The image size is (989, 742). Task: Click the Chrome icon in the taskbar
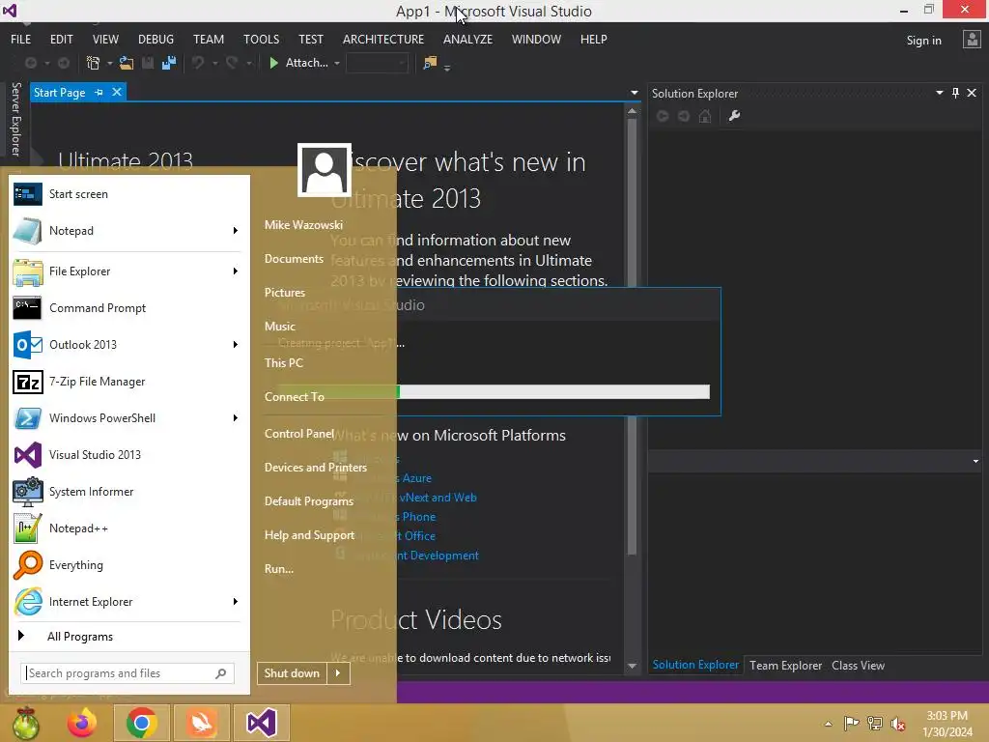[x=141, y=723]
